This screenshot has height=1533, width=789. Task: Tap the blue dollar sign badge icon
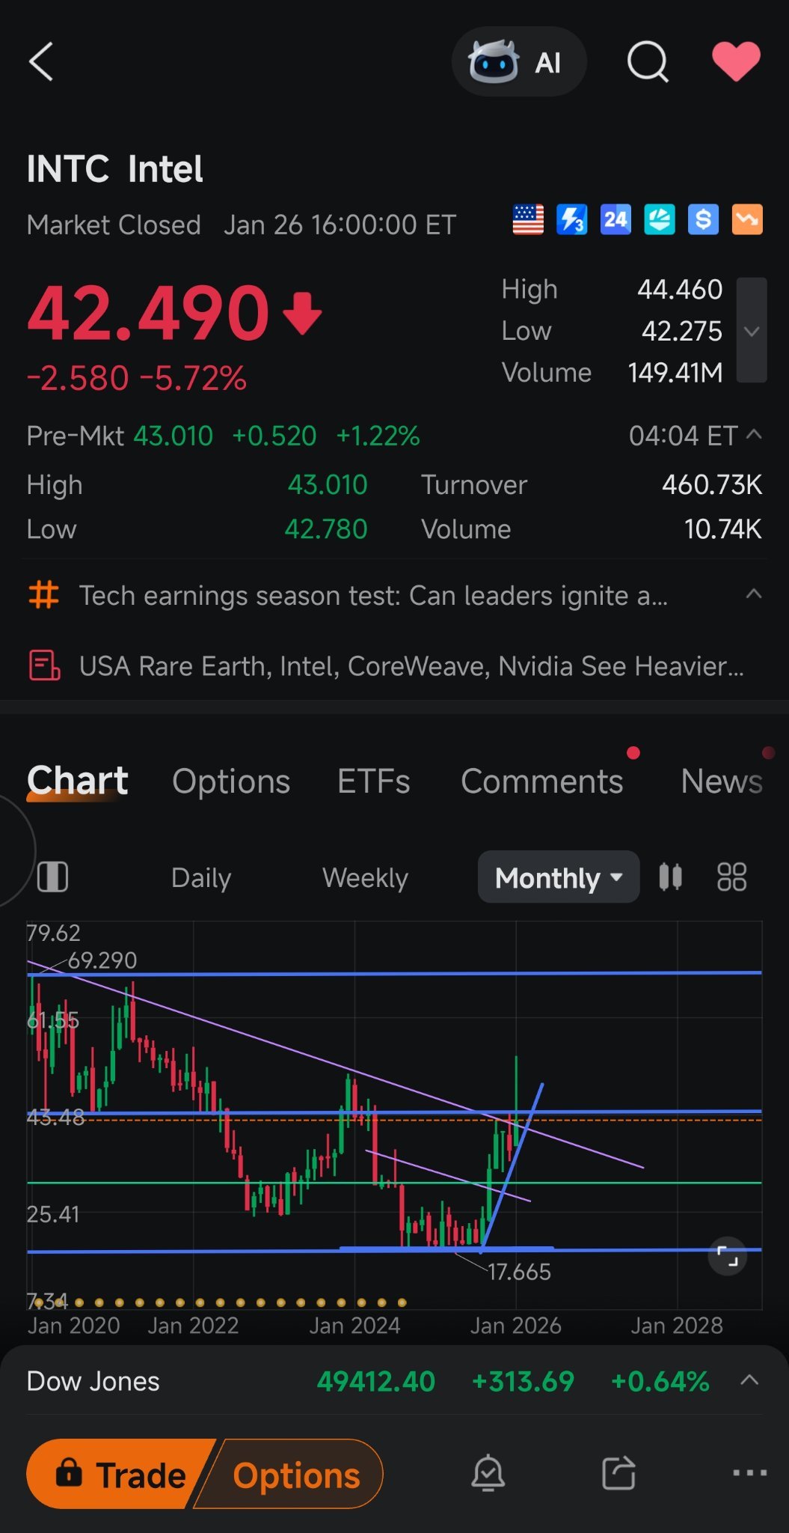[703, 219]
